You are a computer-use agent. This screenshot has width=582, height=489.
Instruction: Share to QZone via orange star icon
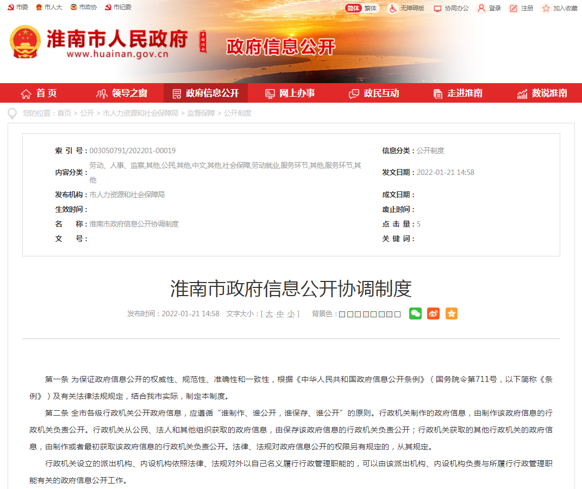point(451,314)
